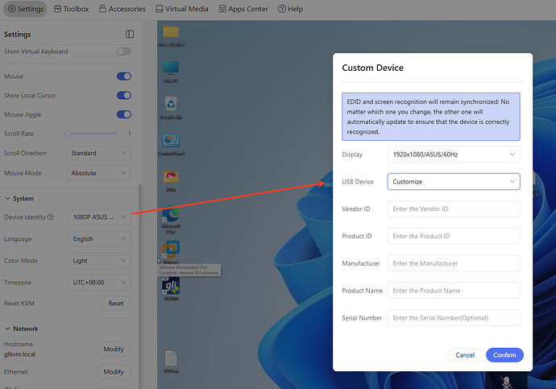Turn off the Show Local Cursor toggle
The height and width of the screenshot is (389, 556).
pyautogui.click(x=123, y=96)
